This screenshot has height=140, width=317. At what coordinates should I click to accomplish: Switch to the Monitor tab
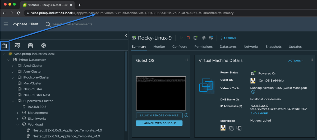pyautogui.click(x=159, y=47)
